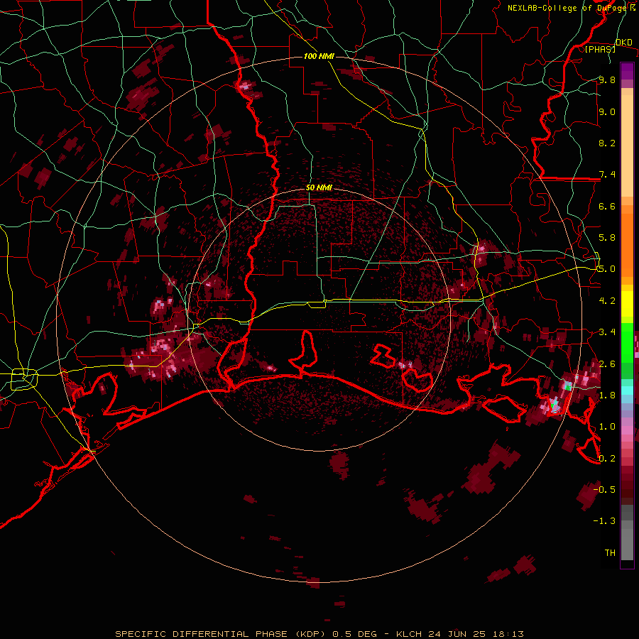The height and width of the screenshot is (639, 639).
Task: Click the 0.2 value on the scale
Action: (x=607, y=459)
